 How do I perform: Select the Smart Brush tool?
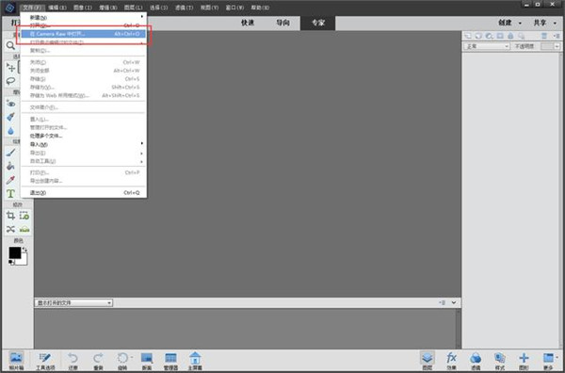[10, 117]
